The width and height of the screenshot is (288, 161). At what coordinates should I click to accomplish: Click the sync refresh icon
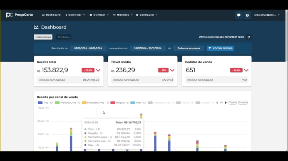249,37
